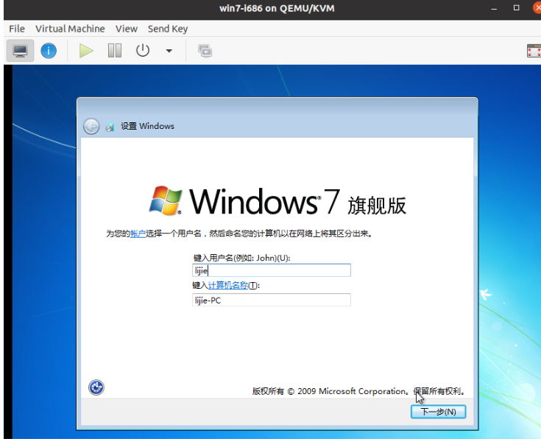Open the 帐户 help link

[x=138, y=233]
